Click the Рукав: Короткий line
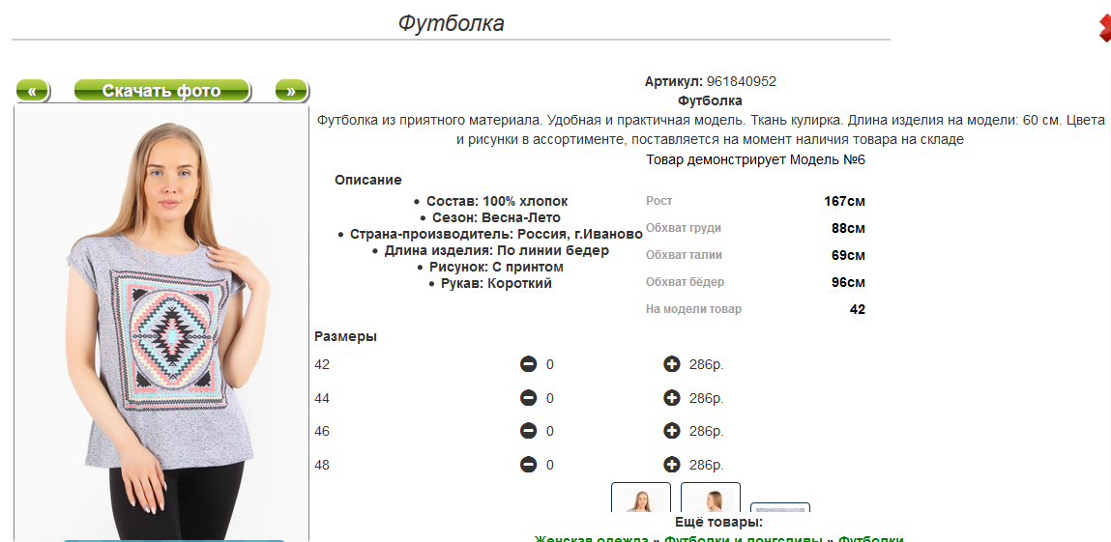Screen dimensions: 1111x542 coord(496,284)
